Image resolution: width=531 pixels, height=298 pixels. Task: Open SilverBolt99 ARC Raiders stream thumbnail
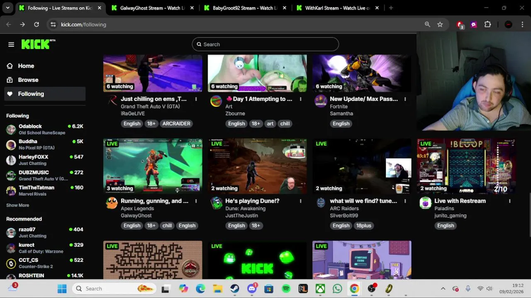point(362,166)
